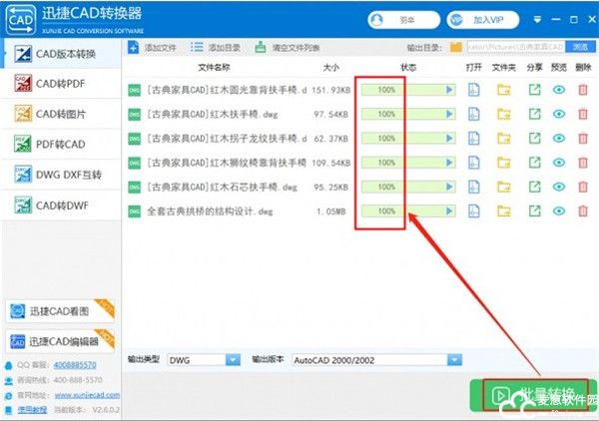Open folder for 红木拐子龙纹扶手椅 row
The image size is (599, 421).
(504, 138)
